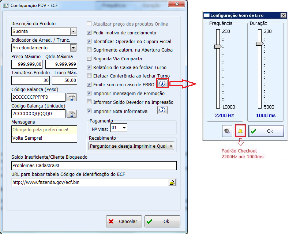The width and height of the screenshot is (289, 234).
Task: Click info icon beside Imprimir Nota Informativa
Action: [162, 110]
